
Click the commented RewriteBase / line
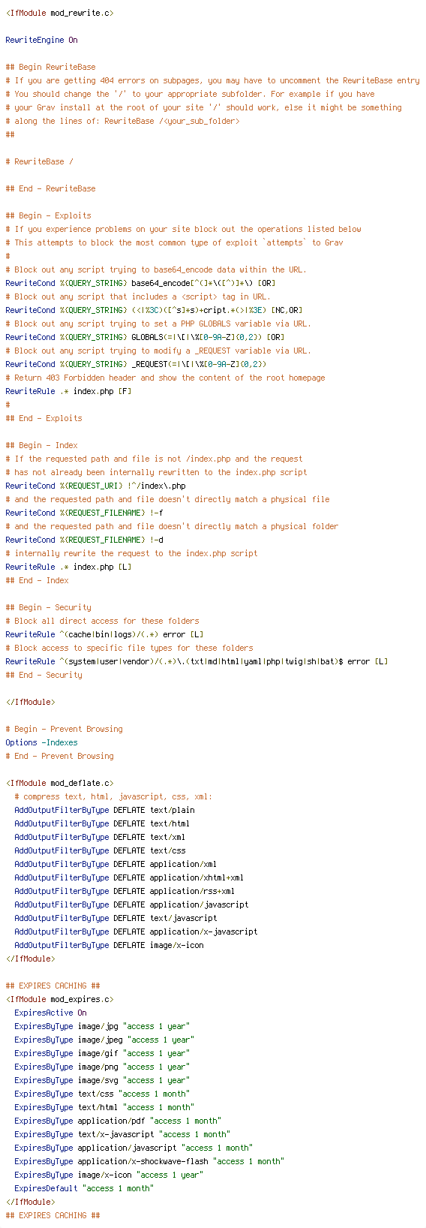click(x=39, y=161)
